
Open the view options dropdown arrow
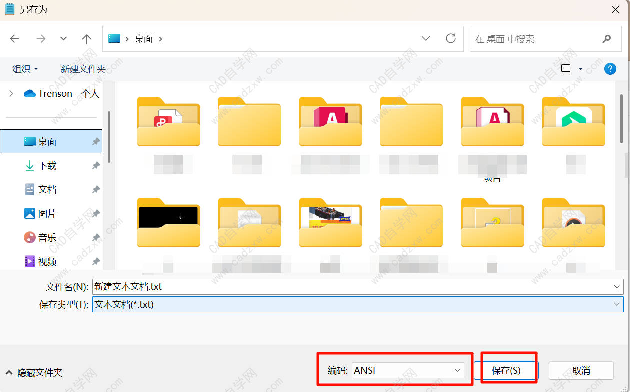click(580, 69)
